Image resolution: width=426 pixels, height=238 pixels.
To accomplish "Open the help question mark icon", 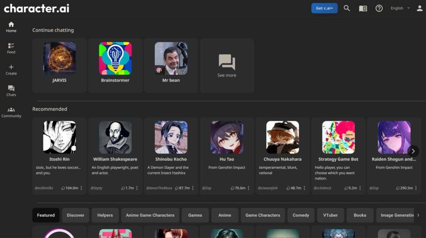I will (x=379, y=8).
